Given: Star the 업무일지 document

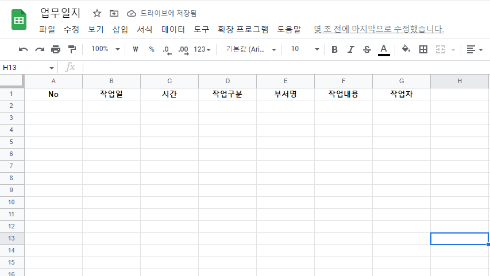Looking at the screenshot, I should click(97, 13).
